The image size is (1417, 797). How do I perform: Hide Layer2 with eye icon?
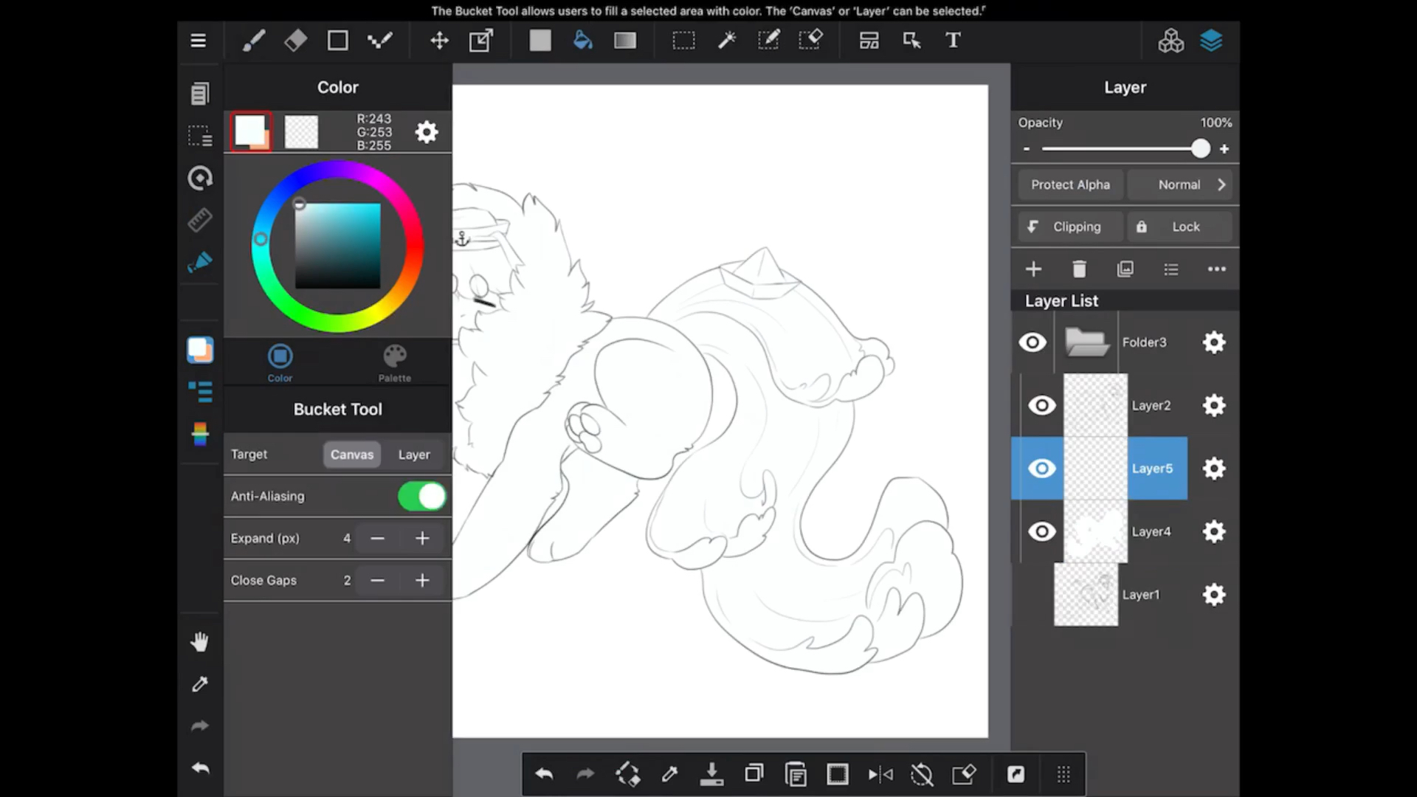1042,405
